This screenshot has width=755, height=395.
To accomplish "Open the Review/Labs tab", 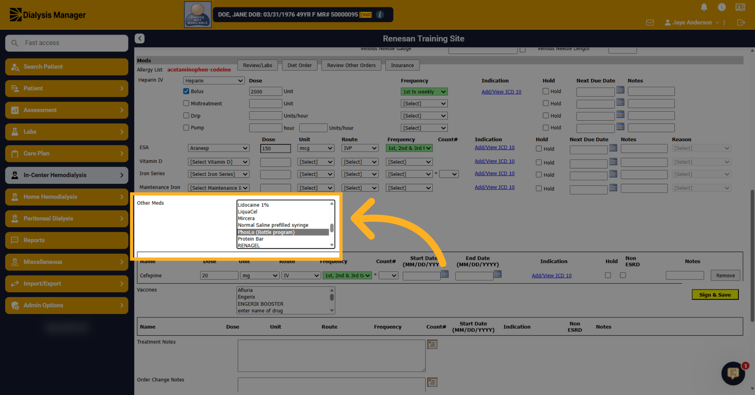I will [x=258, y=65].
